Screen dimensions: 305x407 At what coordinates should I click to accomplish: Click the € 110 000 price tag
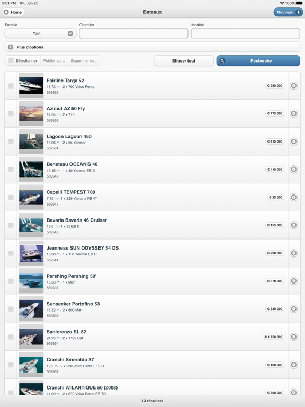coord(275,169)
